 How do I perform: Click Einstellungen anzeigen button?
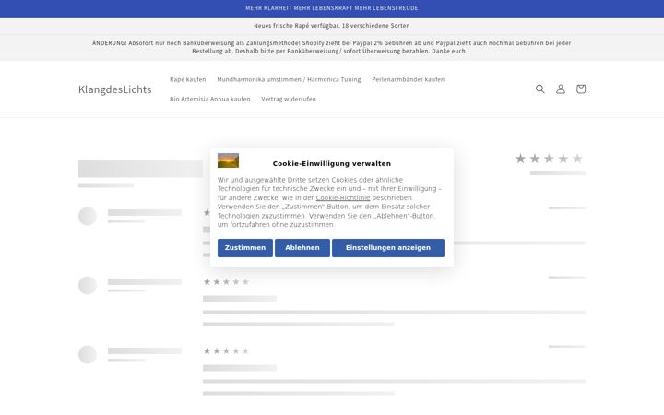pyautogui.click(x=388, y=248)
